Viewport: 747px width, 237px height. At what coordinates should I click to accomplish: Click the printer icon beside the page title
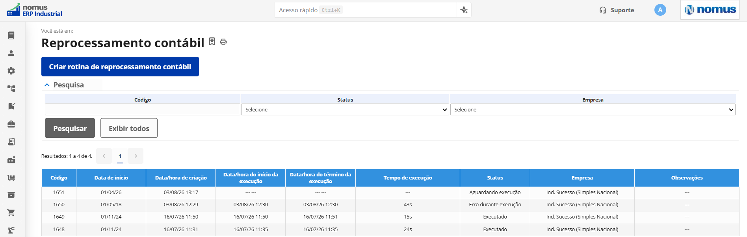tap(223, 42)
